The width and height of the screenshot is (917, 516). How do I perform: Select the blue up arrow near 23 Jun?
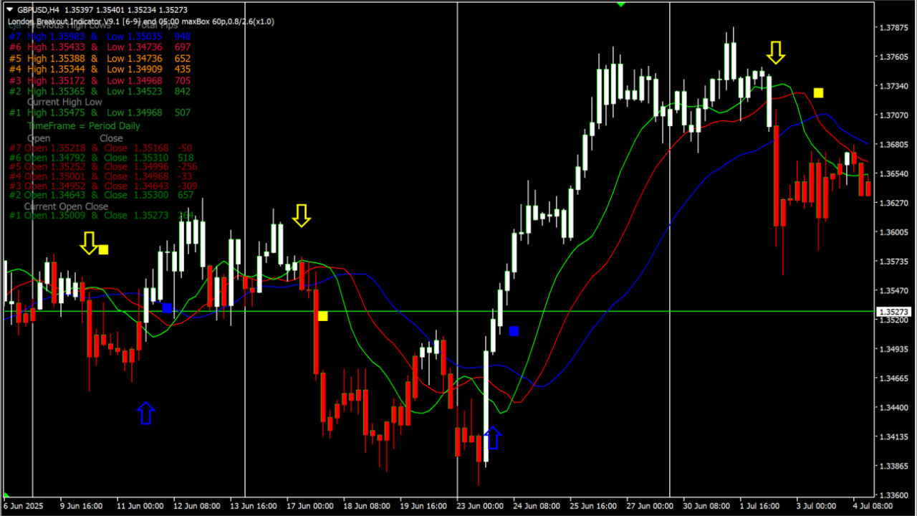493,438
